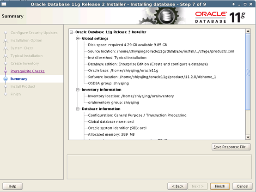Click Save Response File button
The image size is (256, 192).
[x=231, y=147]
